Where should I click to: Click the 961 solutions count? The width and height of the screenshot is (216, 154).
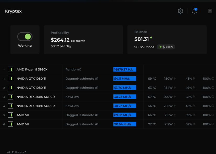144,47
